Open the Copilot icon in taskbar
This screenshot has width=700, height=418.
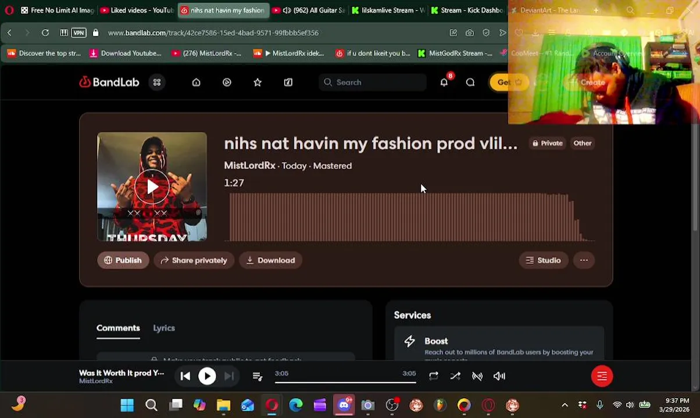(x=199, y=405)
